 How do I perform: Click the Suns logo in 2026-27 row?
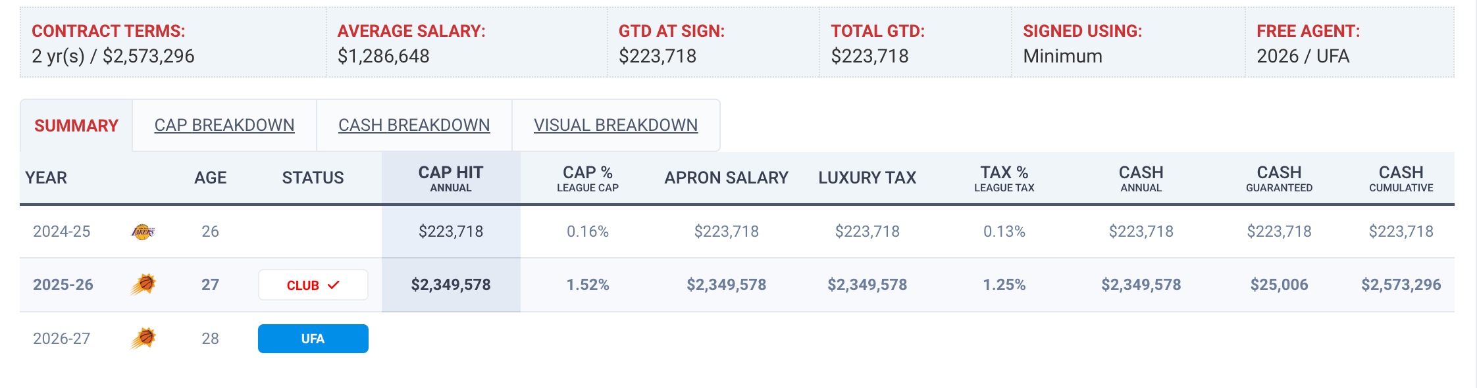143,338
